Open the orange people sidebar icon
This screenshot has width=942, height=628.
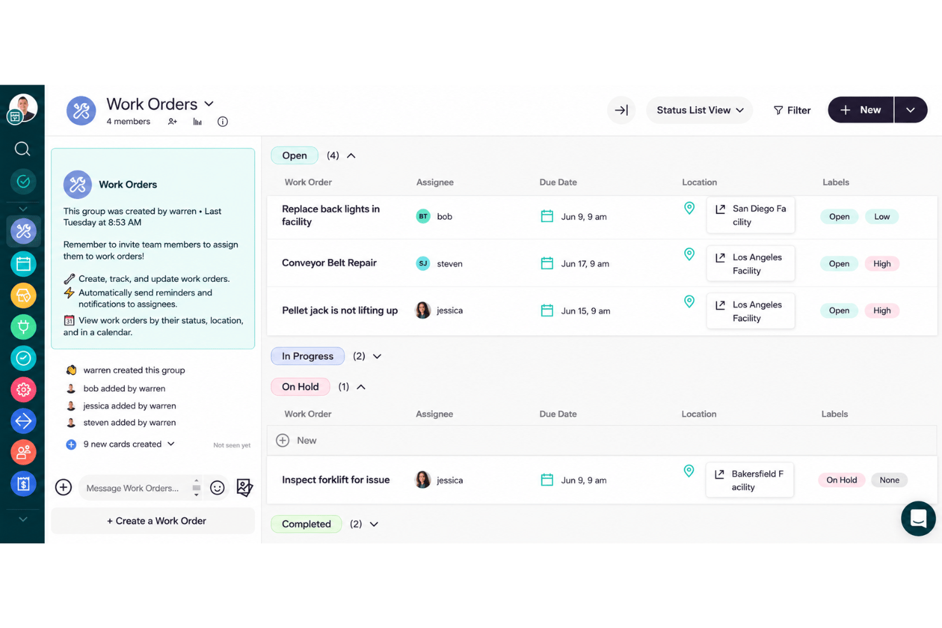[x=24, y=452]
